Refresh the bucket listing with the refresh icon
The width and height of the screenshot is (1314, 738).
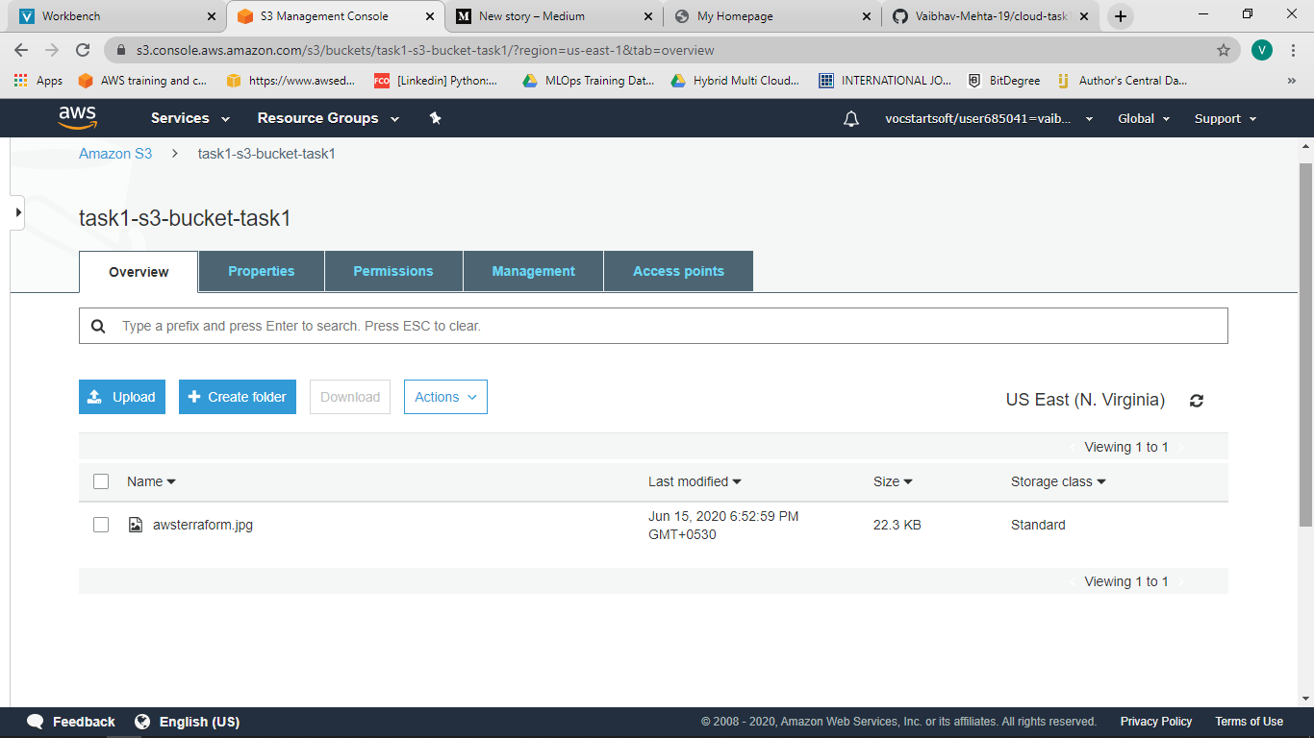tap(1196, 400)
